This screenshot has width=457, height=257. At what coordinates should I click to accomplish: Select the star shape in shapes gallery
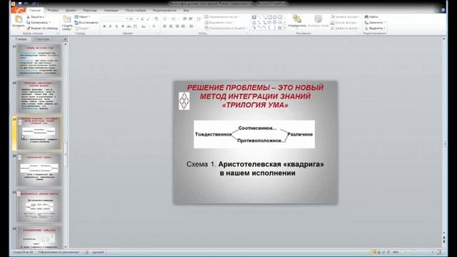pos(280,28)
